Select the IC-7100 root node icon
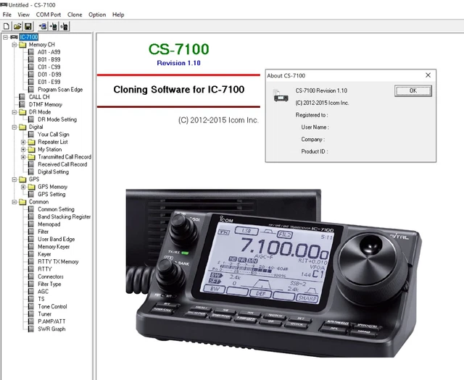The width and height of the screenshot is (464, 380). pyautogui.click(x=14, y=37)
